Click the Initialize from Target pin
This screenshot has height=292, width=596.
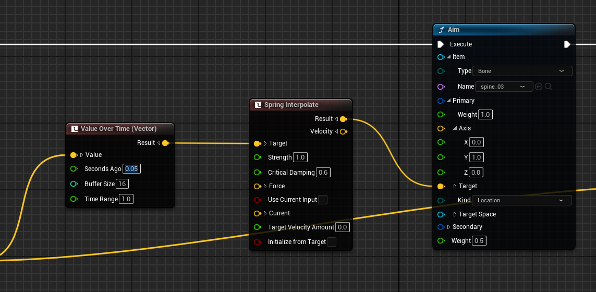258,242
